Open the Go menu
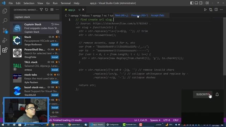The width and height of the screenshot is (226, 127). (48, 3)
